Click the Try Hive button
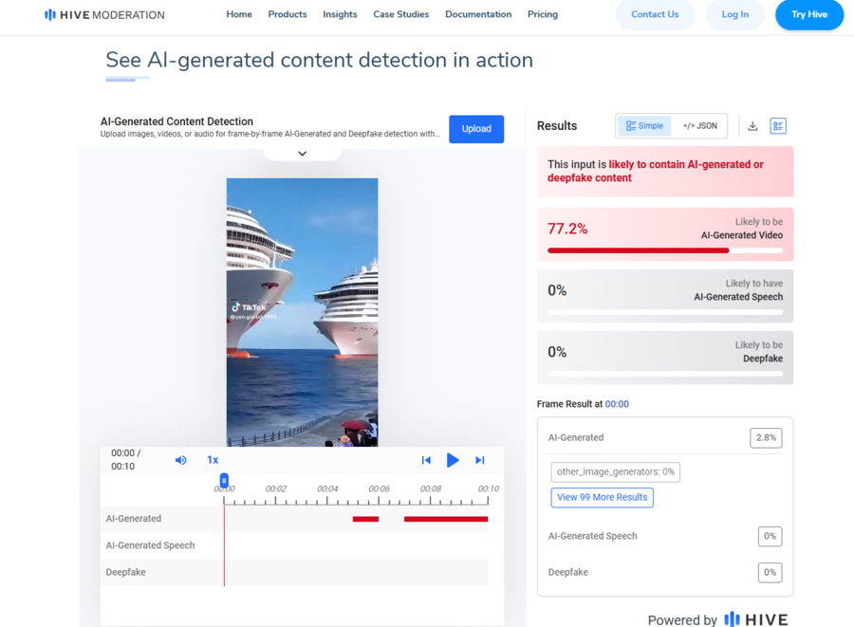This screenshot has height=627, width=854. 809,14
